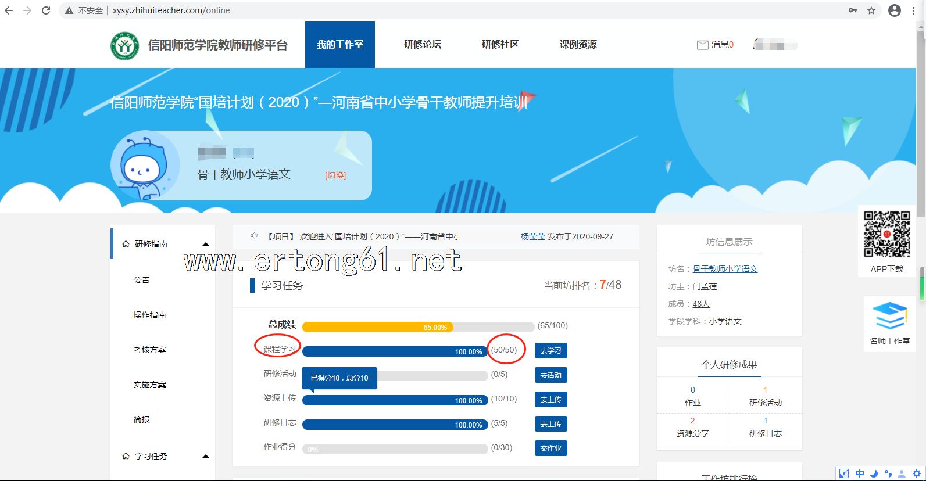Viewport: 926px width, 481px height.
Task: Click the browser address bar URL
Action: pos(171,10)
